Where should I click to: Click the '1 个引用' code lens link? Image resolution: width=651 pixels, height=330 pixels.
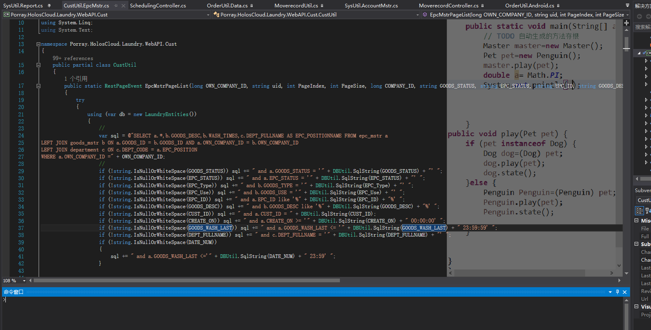coord(76,79)
